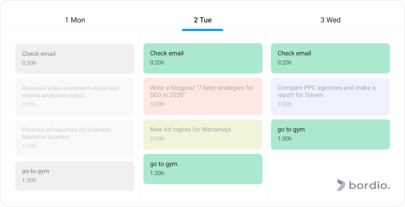Click the bordio logo icon
Image resolution: width=405 pixels, height=207 pixels.
click(x=341, y=185)
